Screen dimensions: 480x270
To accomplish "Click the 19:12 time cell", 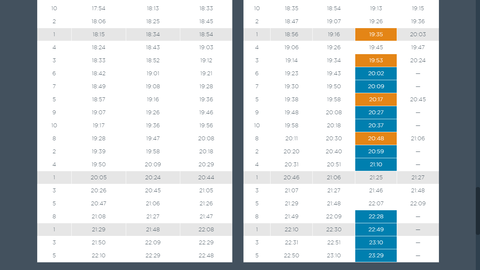I will coord(206,60).
